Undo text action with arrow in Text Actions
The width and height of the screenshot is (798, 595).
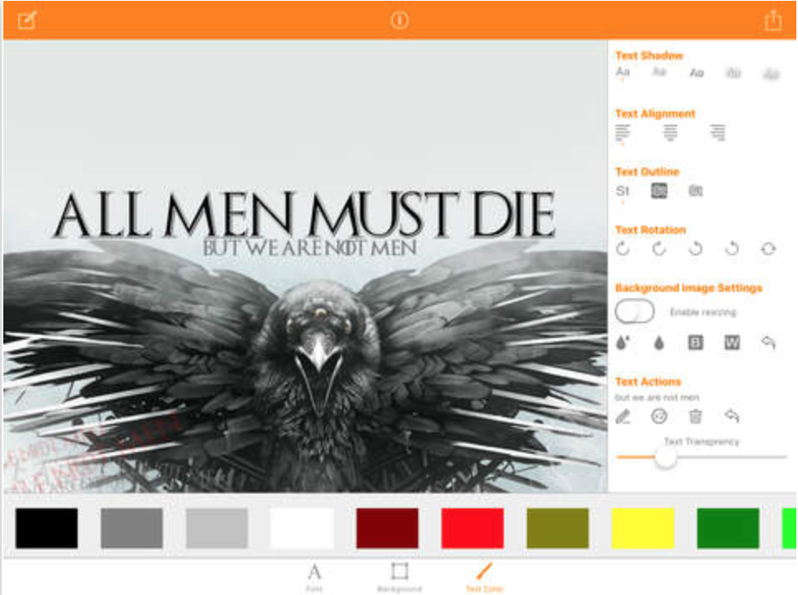click(731, 416)
